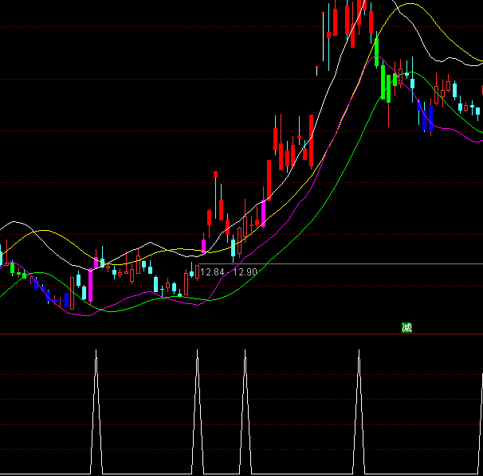Click the gray horizontal price line

click(x=359, y=263)
